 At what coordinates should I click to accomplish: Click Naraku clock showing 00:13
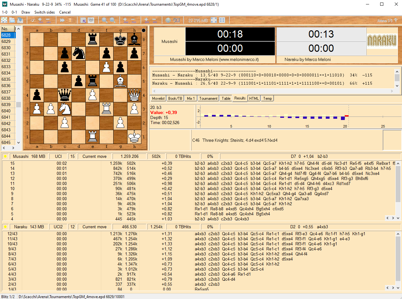(321, 34)
